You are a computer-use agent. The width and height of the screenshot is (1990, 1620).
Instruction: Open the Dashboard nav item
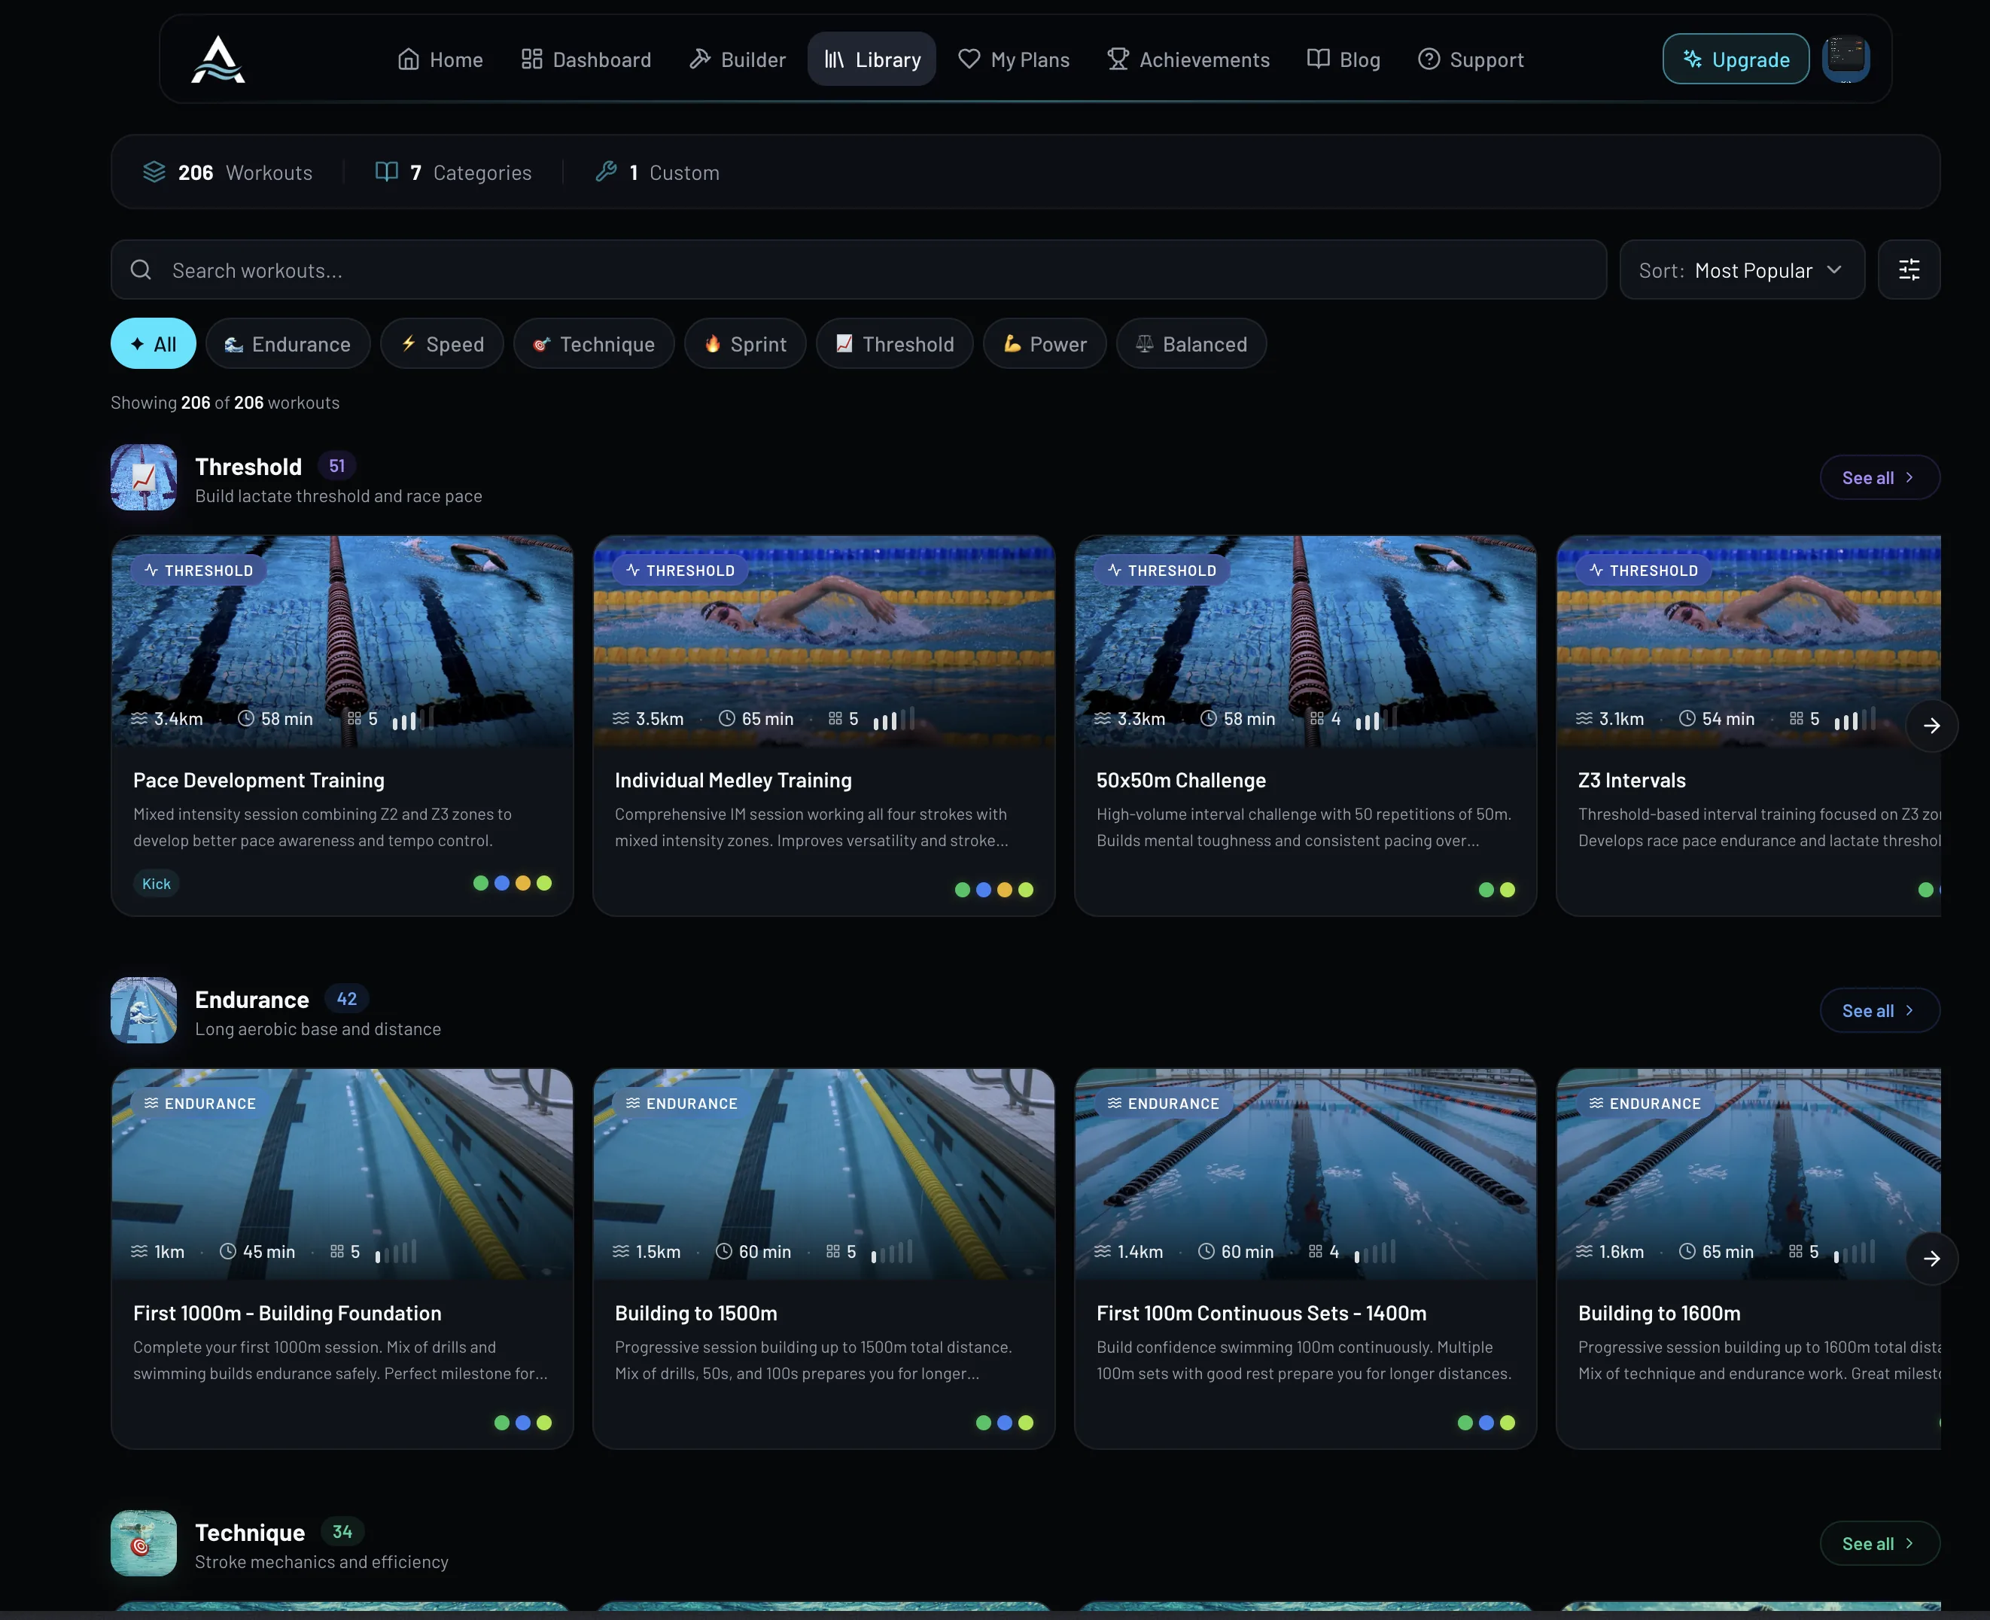pyautogui.click(x=586, y=59)
